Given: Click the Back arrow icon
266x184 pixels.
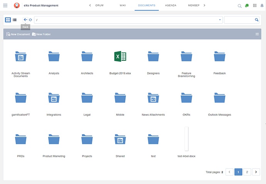Looking at the screenshot, I should point(25,20).
